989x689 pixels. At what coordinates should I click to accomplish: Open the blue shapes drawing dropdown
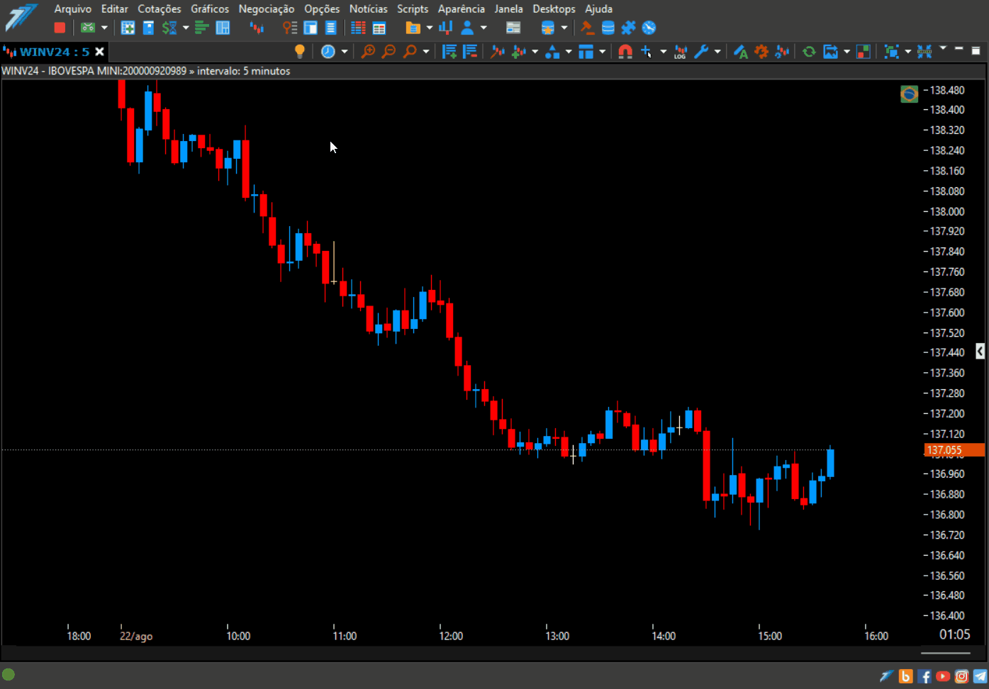pyautogui.click(x=569, y=51)
